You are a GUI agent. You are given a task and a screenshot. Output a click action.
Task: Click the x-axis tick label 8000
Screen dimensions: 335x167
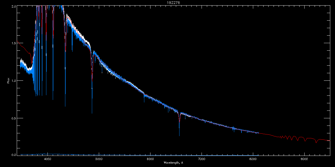pyautogui.click(x=253, y=159)
